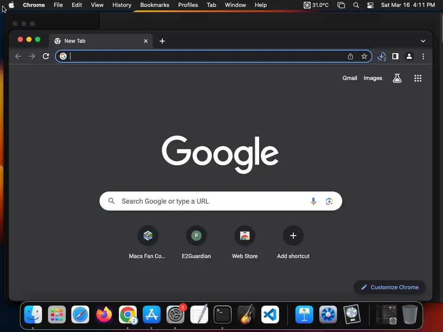Select the New Tab tab
Screen dimensions: 443x332
101,41
